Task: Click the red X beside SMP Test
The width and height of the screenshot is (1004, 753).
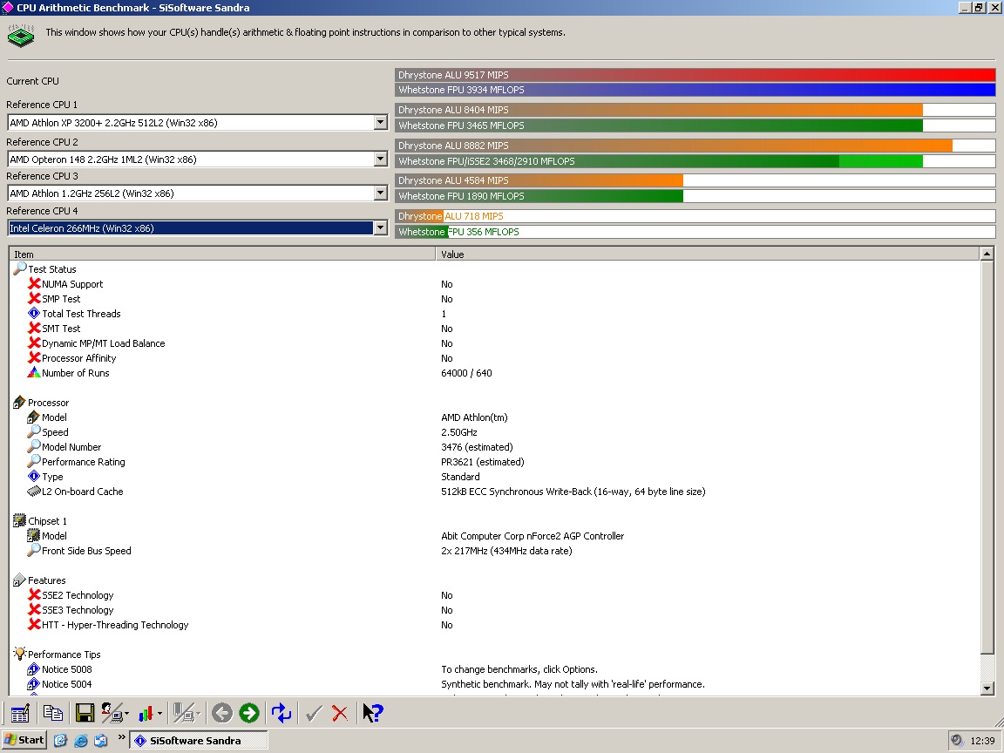Action: click(x=34, y=298)
